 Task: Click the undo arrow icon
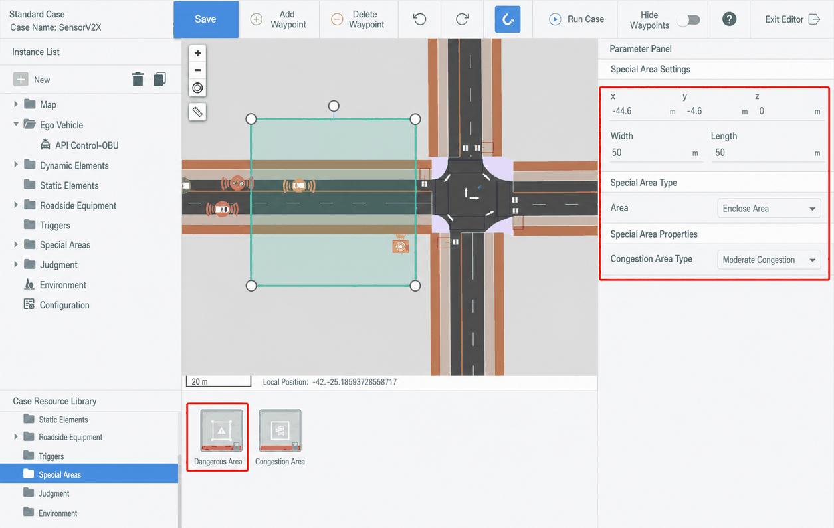[x=419, y=19]
